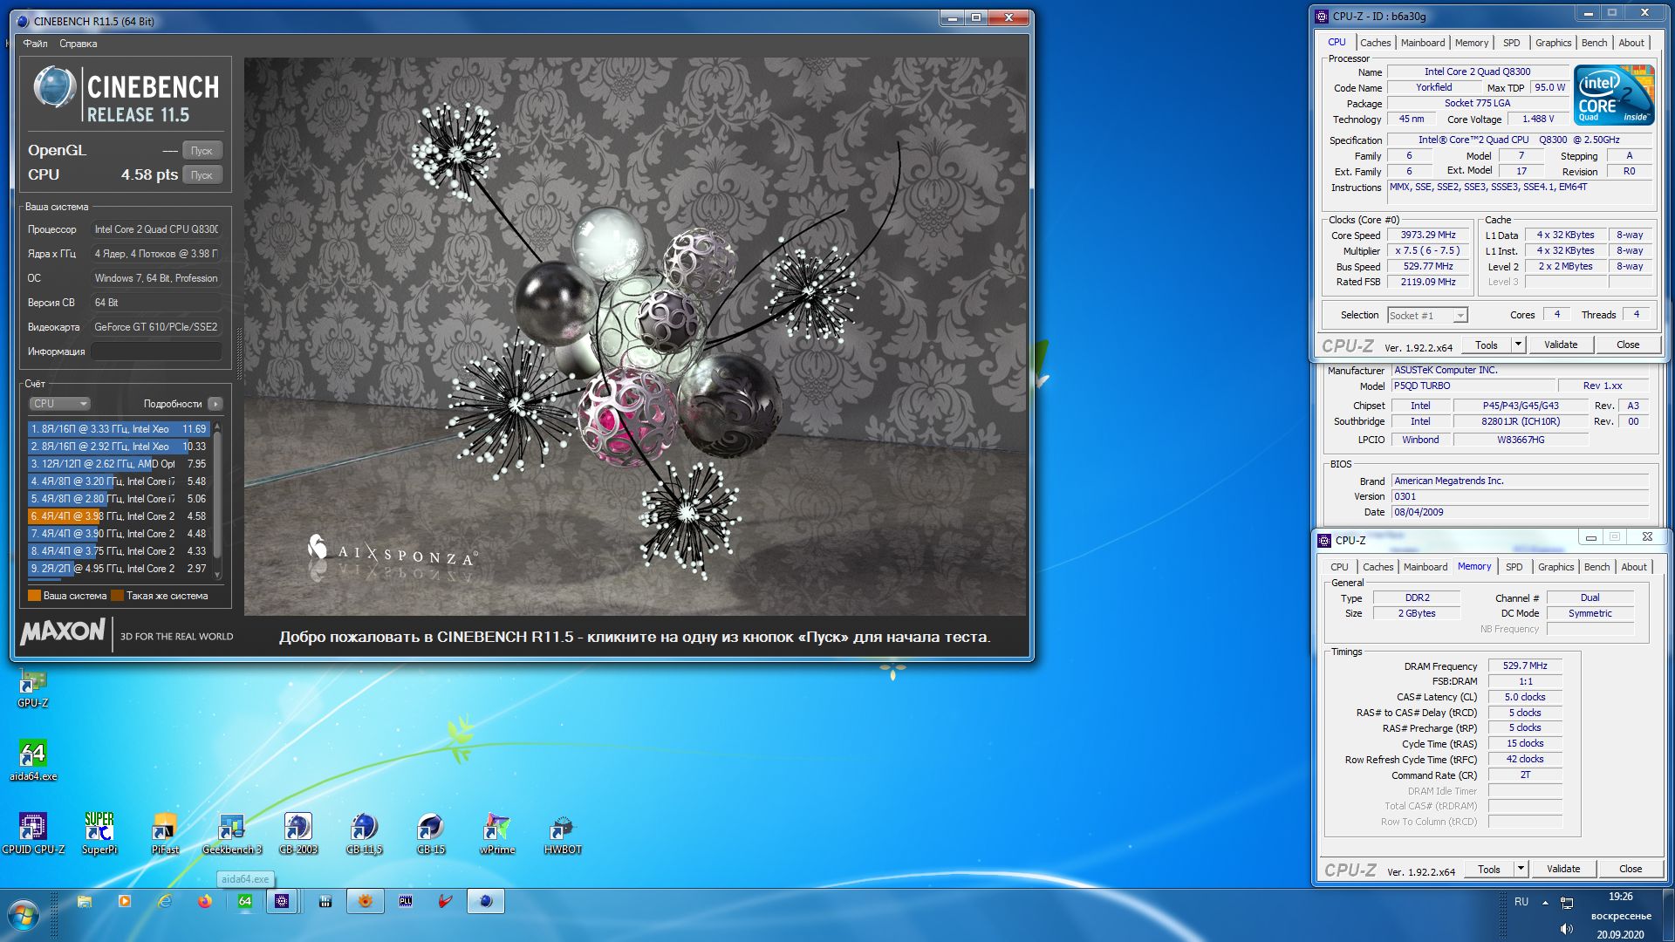Image resolution: width=1675 pixels, height=942 pixels.
Task: Open the wPrime desktop shortcut
Action: pos(497,833)
